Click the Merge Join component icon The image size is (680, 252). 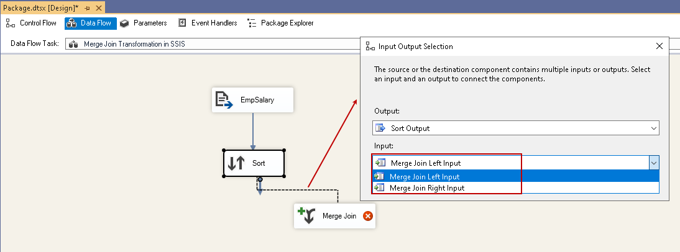coord(306,215)
